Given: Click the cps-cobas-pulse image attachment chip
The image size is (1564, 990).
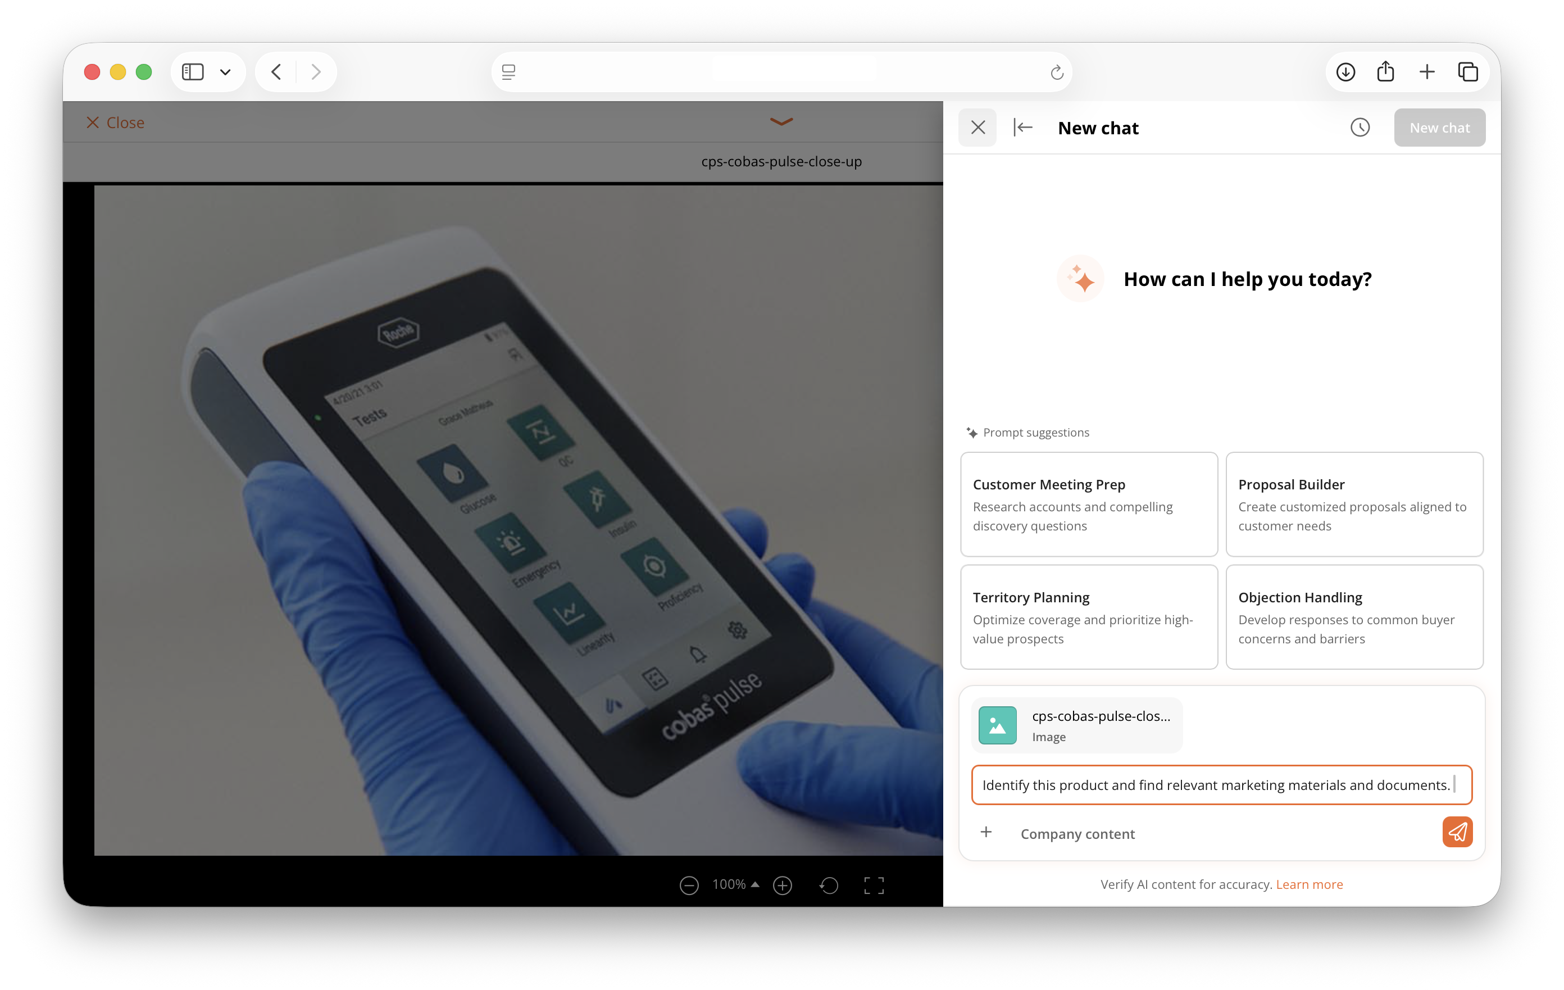Looking at the screenshot, I should pyautogui.click(x=1077, y=725).
